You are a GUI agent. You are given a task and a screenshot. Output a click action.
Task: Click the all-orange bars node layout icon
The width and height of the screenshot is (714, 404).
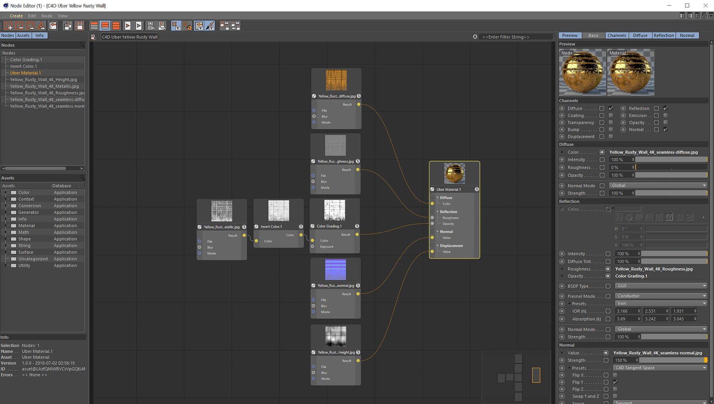click(116, 26)
